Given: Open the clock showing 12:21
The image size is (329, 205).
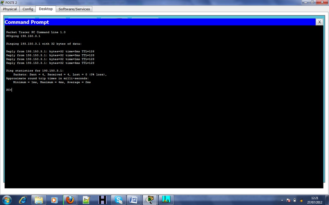Looking at the screenshot, I should (x=315, y=200).
